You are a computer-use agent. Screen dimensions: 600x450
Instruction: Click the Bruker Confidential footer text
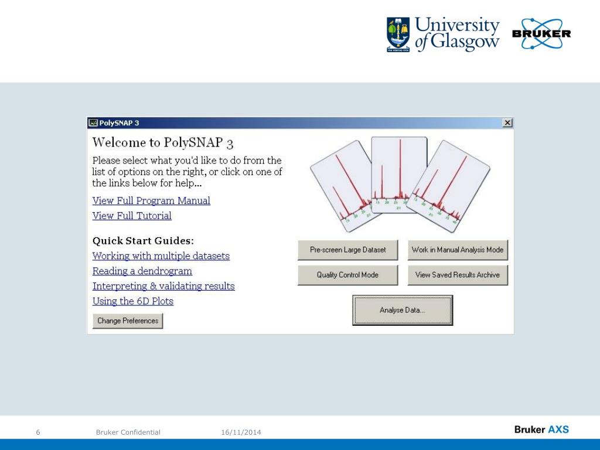click(128, 432)
